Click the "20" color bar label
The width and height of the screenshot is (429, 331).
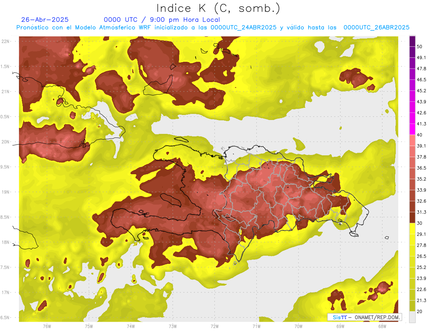coord(420,312)
